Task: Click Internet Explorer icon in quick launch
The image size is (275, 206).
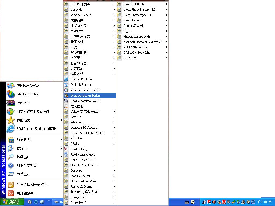Action: click(x=36, y=202)
